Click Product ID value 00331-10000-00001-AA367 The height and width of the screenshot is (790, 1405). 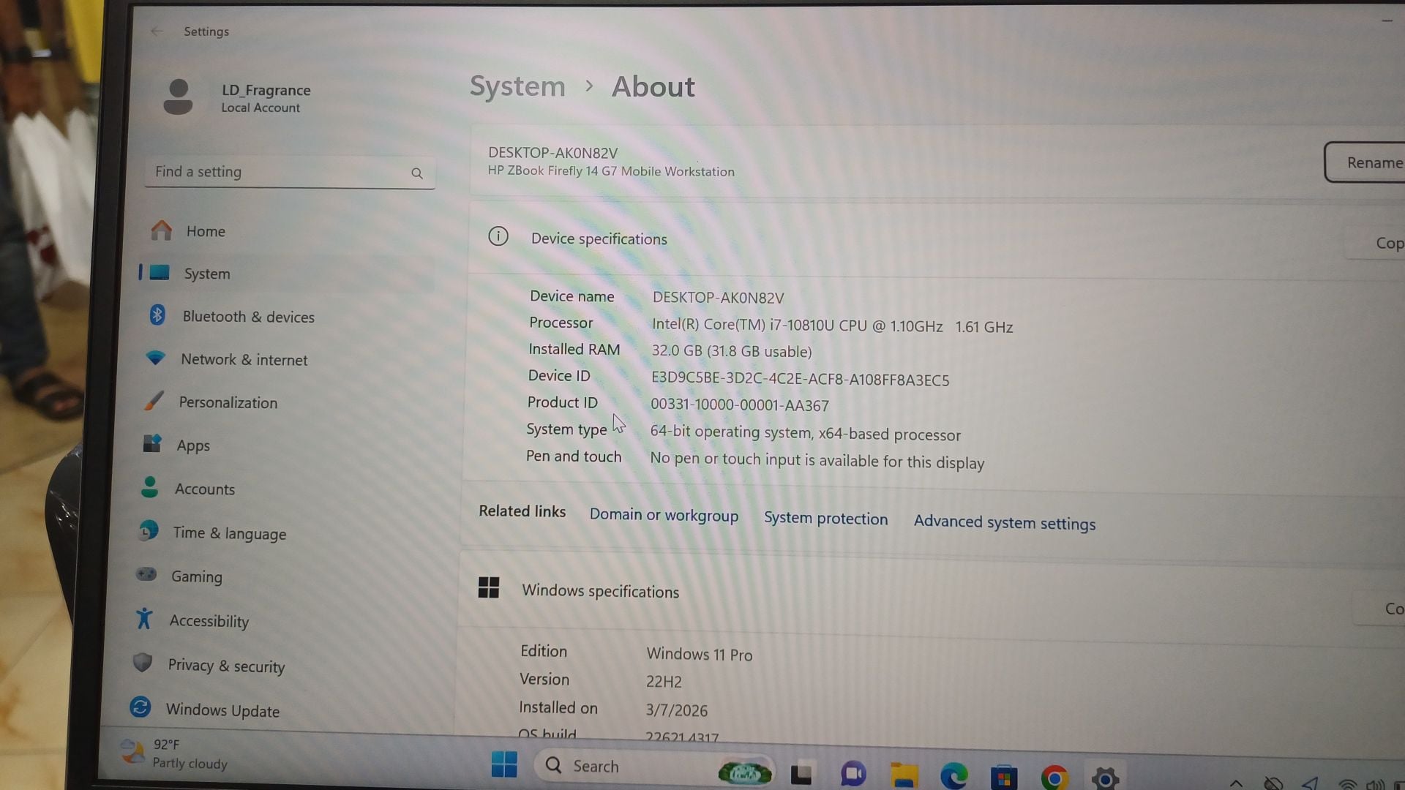point(740,405)
